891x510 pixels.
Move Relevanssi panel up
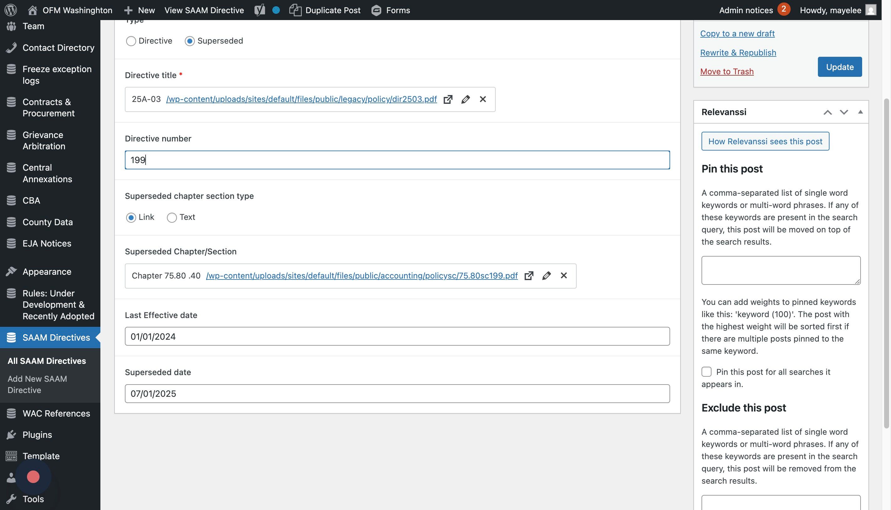(827, 112)
